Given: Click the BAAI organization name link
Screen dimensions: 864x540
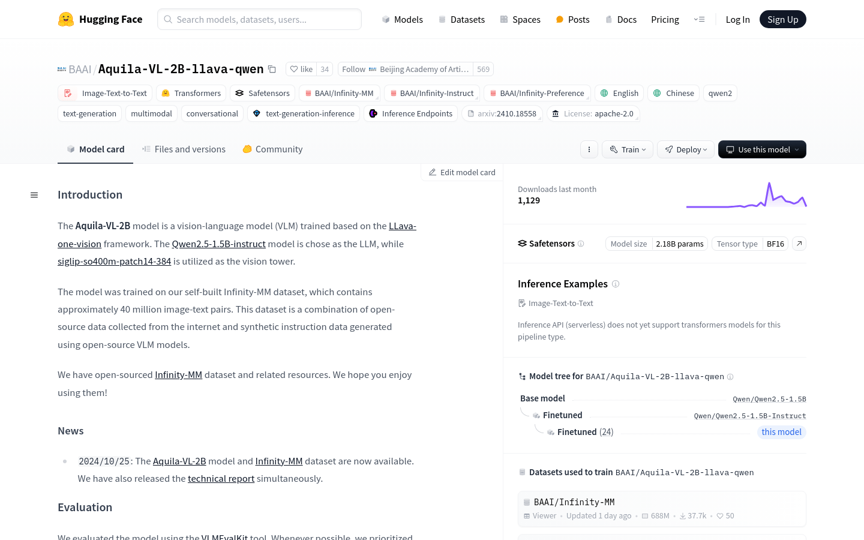Looking at the screenshot, I should pyautogui.click(x=80, y=69).
